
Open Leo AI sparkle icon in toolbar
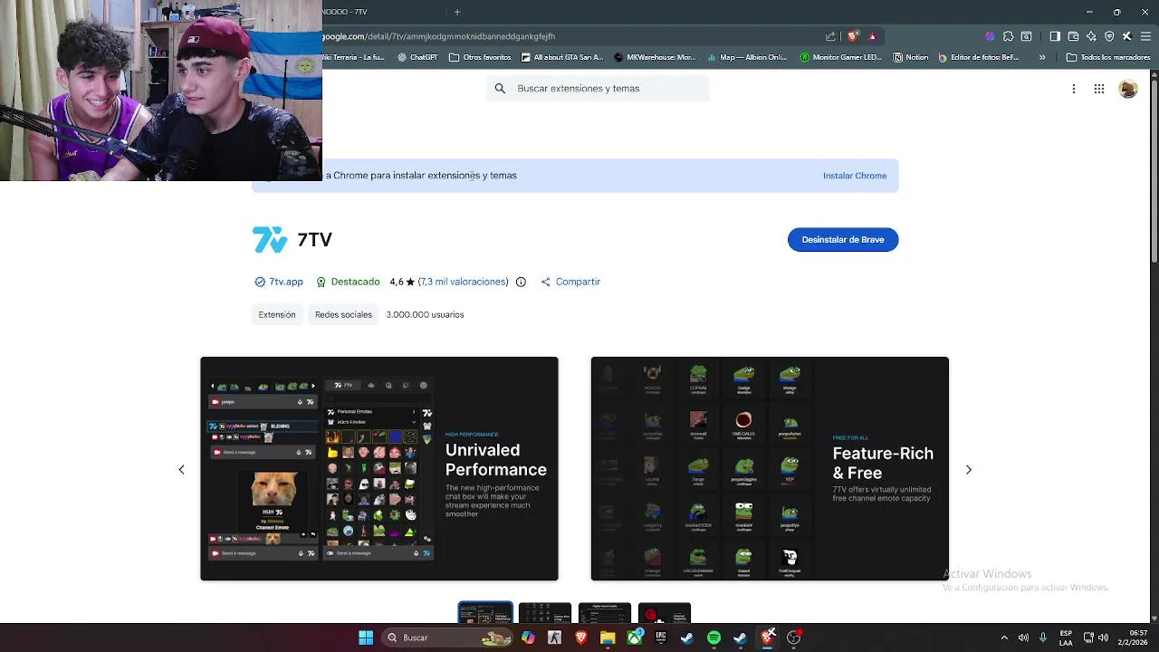pos(1091,36)
